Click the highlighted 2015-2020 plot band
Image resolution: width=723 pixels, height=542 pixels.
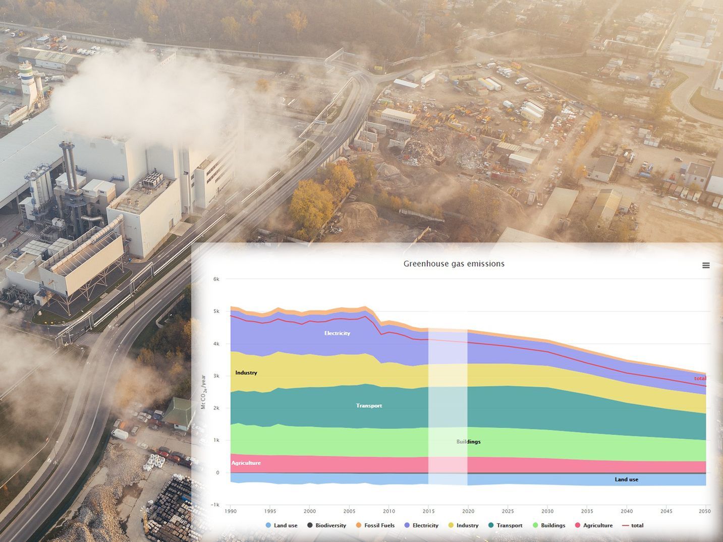[x=448, y=406]
